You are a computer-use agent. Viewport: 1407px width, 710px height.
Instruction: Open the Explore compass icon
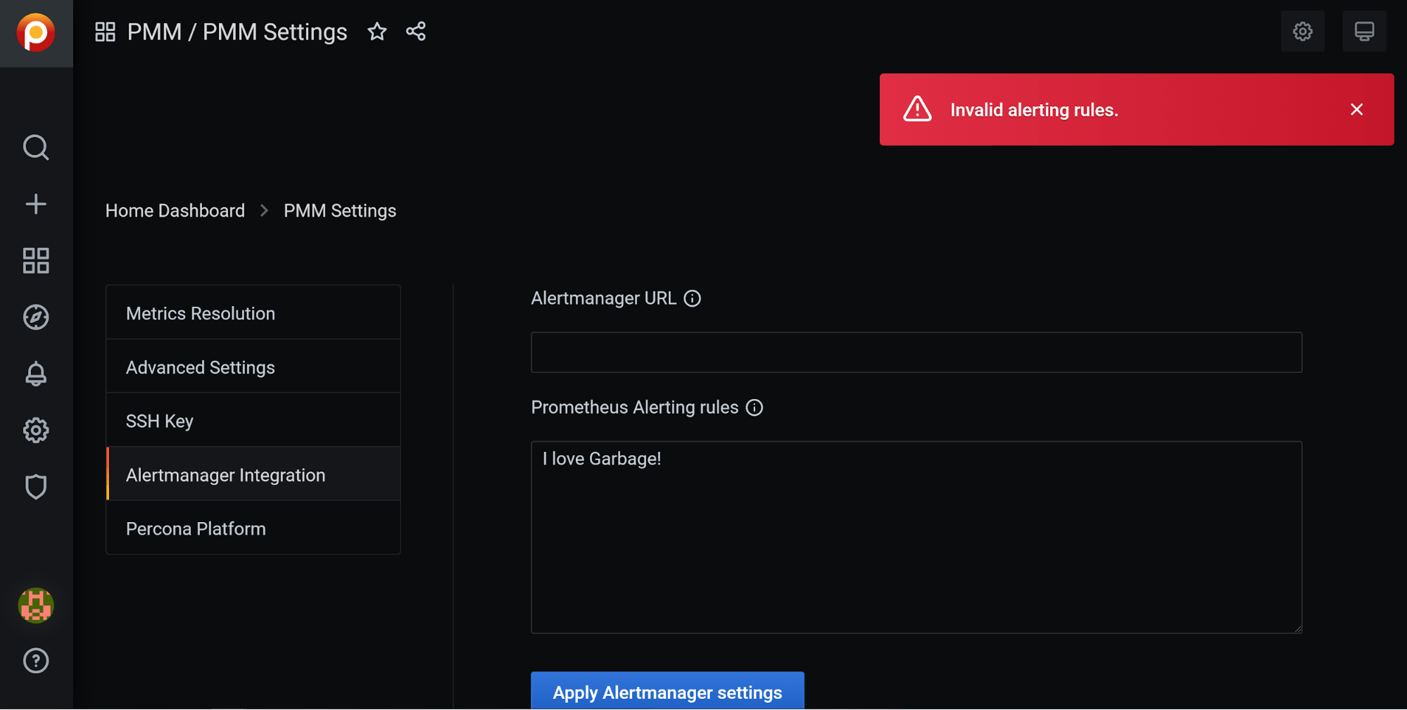pos(36,317)
